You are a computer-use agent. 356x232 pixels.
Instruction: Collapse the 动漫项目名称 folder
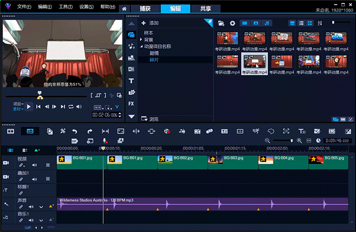(141, 46)
